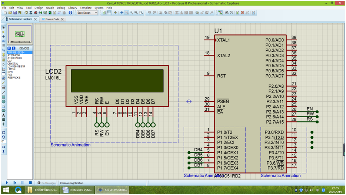Click the No Messages status indicator
The image size is (346, 195).
(47, 183)
